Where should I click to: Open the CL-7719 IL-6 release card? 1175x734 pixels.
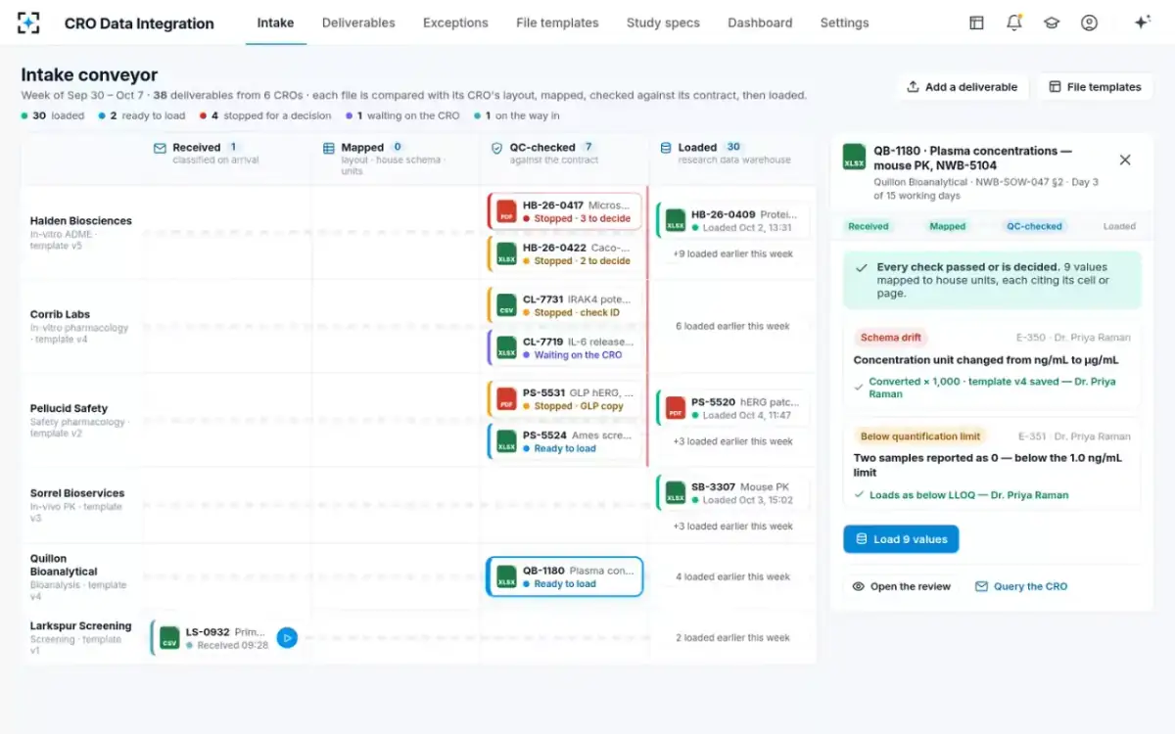pos(565,348)
